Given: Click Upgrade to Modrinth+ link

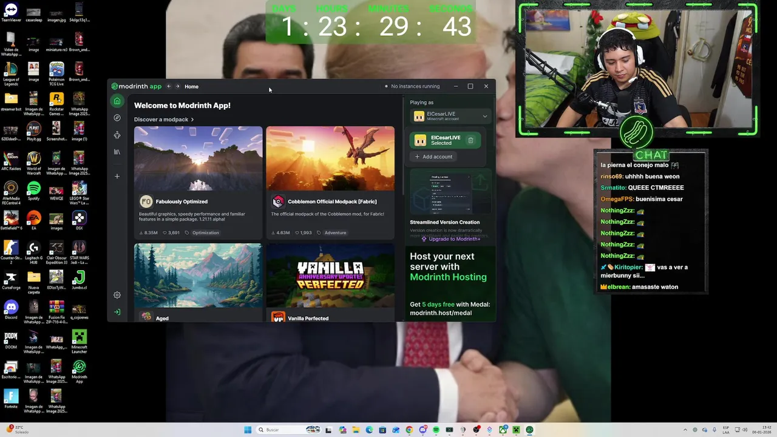Looking at the screenshot, I should coord(451,239).
